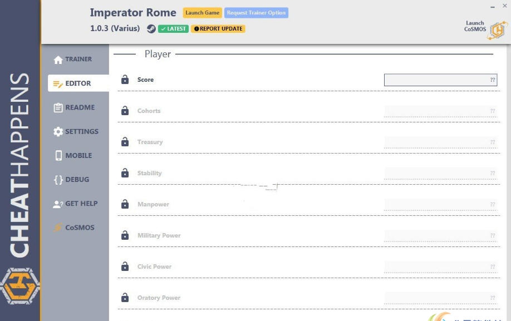Click the Launch CoSMOS text label

[x=475, y=26]
